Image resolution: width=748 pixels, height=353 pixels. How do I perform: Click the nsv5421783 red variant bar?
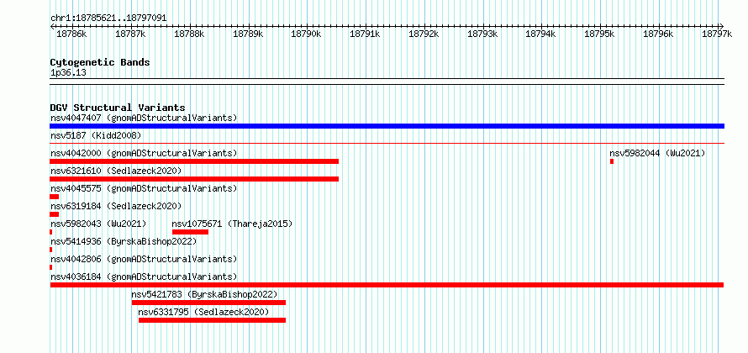click(x=208, y=303)
